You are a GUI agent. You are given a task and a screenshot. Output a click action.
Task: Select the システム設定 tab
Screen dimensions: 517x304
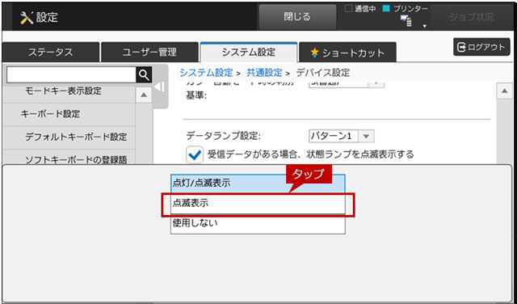pyautogui.click(x=249, y=52)
